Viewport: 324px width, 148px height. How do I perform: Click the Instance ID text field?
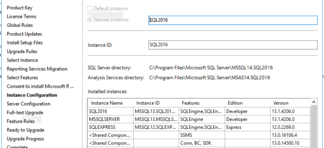(x=233, y=45)
